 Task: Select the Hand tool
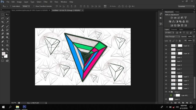pos(2,49)
